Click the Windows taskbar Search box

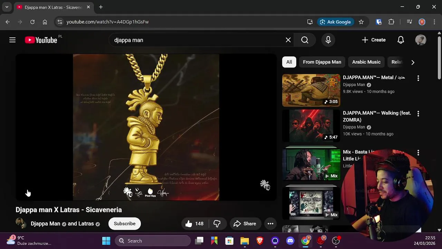point(153,241)
